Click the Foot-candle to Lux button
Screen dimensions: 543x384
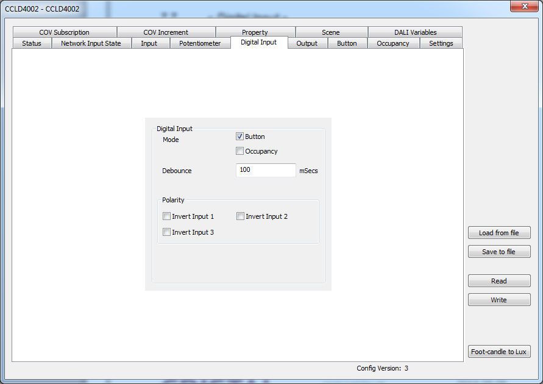[x=499, y=352]
